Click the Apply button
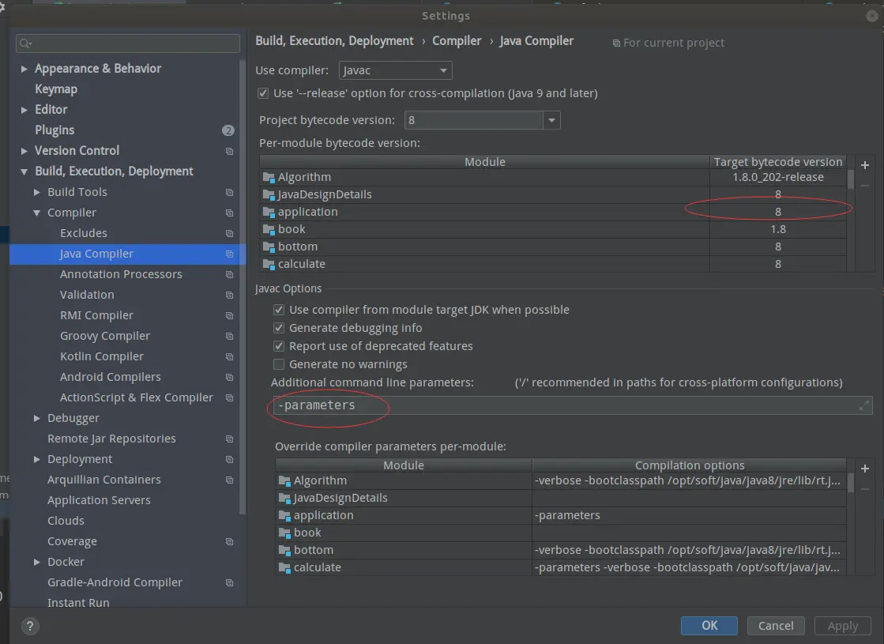The image size is (884, 644). click(843, 626)
